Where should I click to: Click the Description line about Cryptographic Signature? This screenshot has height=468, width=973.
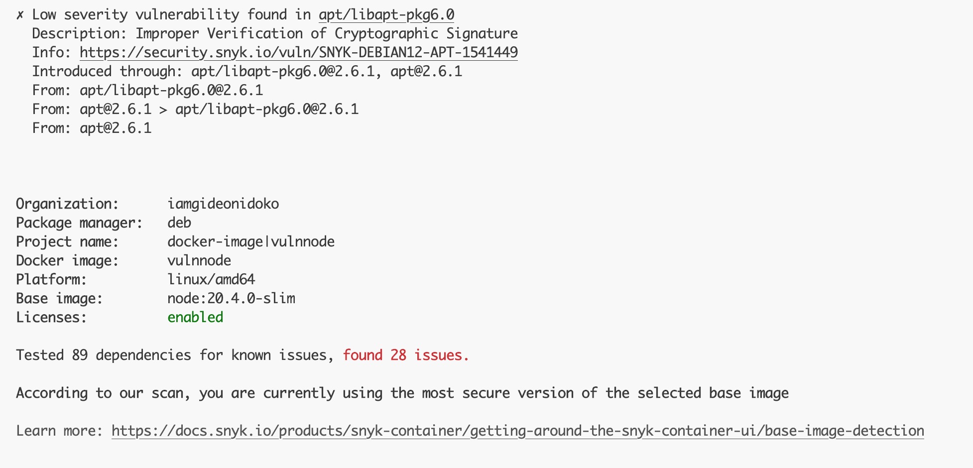point(275,33)
